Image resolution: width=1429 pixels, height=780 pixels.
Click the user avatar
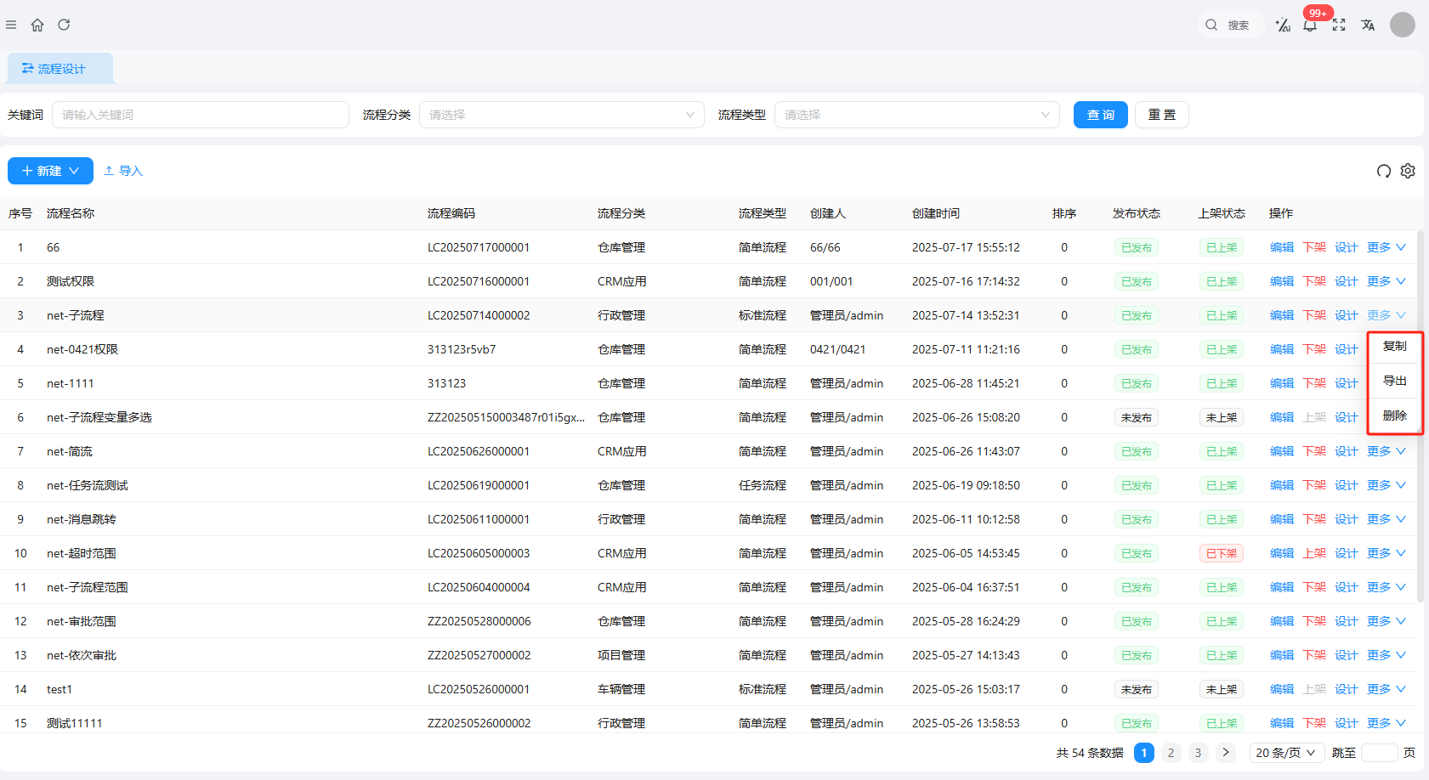coord(1402,25)
